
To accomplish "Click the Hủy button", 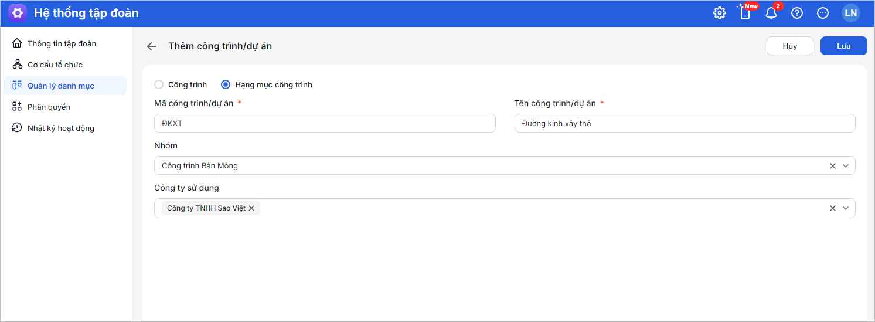I will [x=789, y=46].
